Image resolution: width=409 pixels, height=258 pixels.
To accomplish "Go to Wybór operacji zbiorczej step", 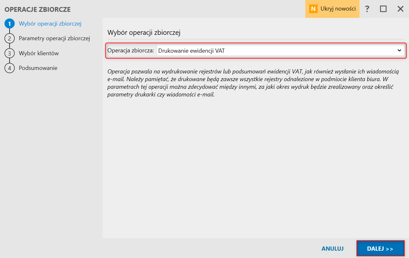I will [x=50, y=24].
